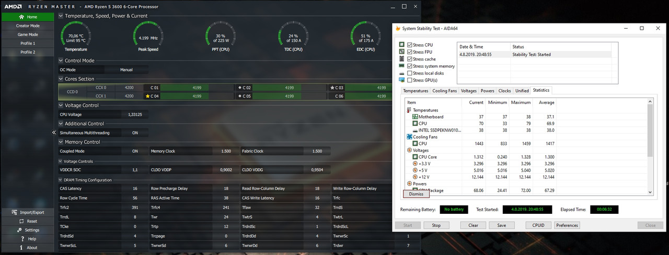Collapse the Additional Control section

click(x=61, y=124)
